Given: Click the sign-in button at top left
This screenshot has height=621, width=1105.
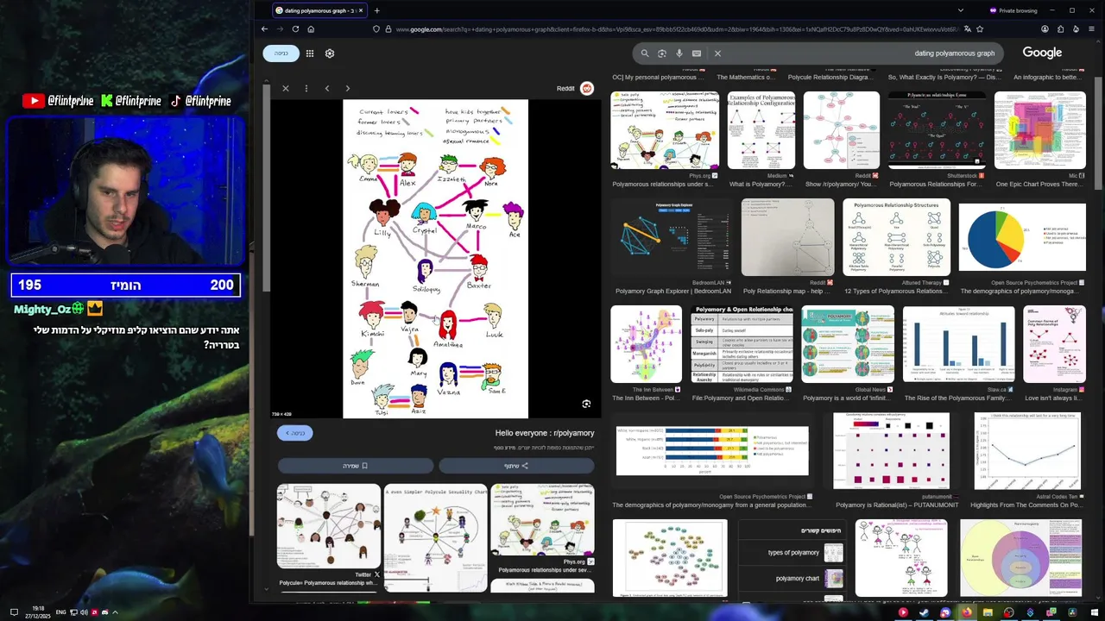Looking at the screenshot, I should (281, 53).
